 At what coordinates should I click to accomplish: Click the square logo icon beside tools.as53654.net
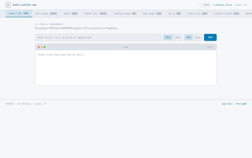click(8, 5)
